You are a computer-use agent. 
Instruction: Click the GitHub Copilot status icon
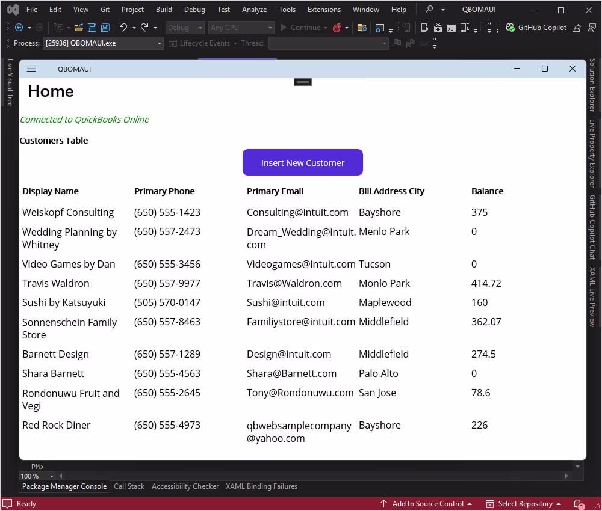click(x=510, y=28)
